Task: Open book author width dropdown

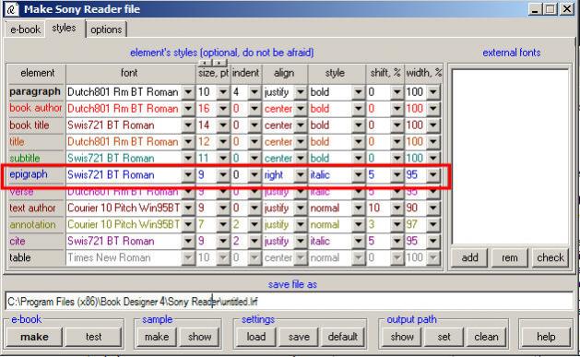Action: 432,109
